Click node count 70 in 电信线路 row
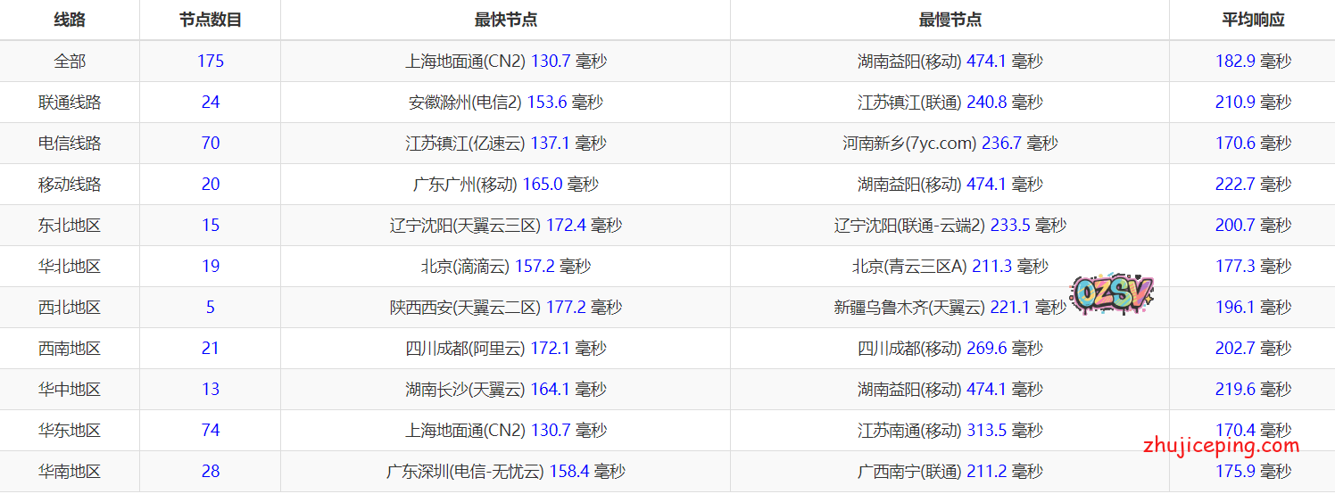1335x494 pixels. (211, 144)
